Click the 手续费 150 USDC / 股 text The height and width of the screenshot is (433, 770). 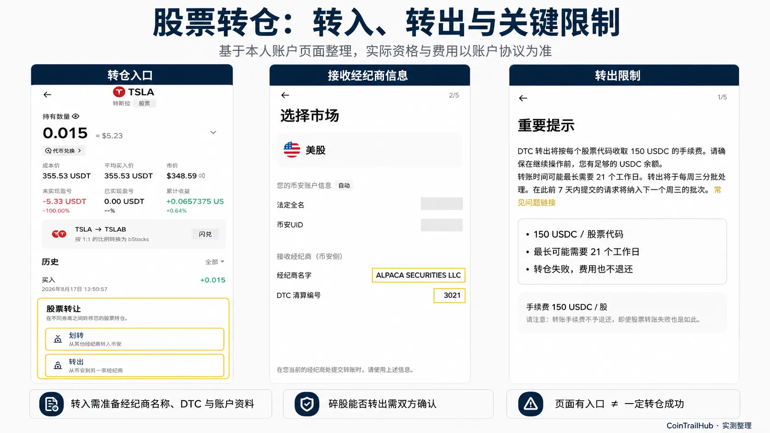[x=567, y=307]
